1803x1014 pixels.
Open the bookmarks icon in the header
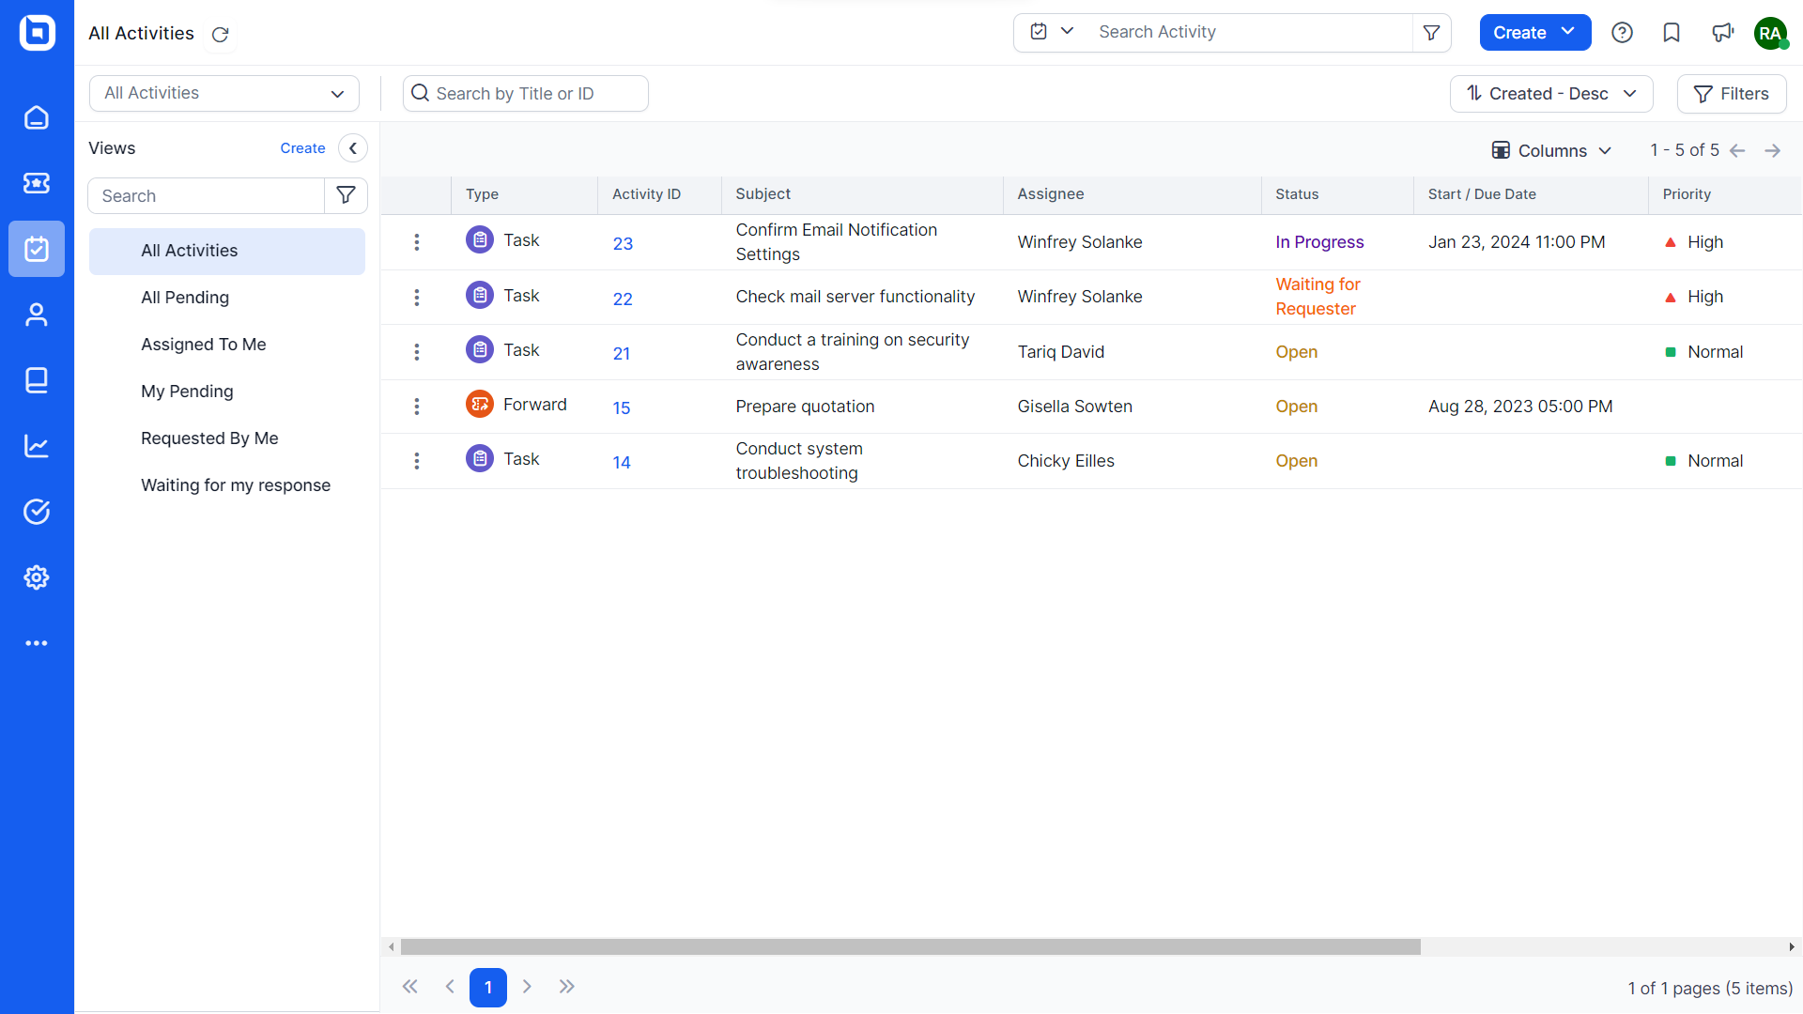pos(1672,33)
